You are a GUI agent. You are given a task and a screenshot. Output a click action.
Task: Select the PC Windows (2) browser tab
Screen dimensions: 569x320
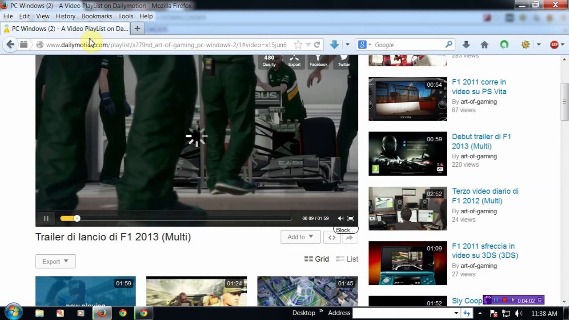[x=65, y=28]
